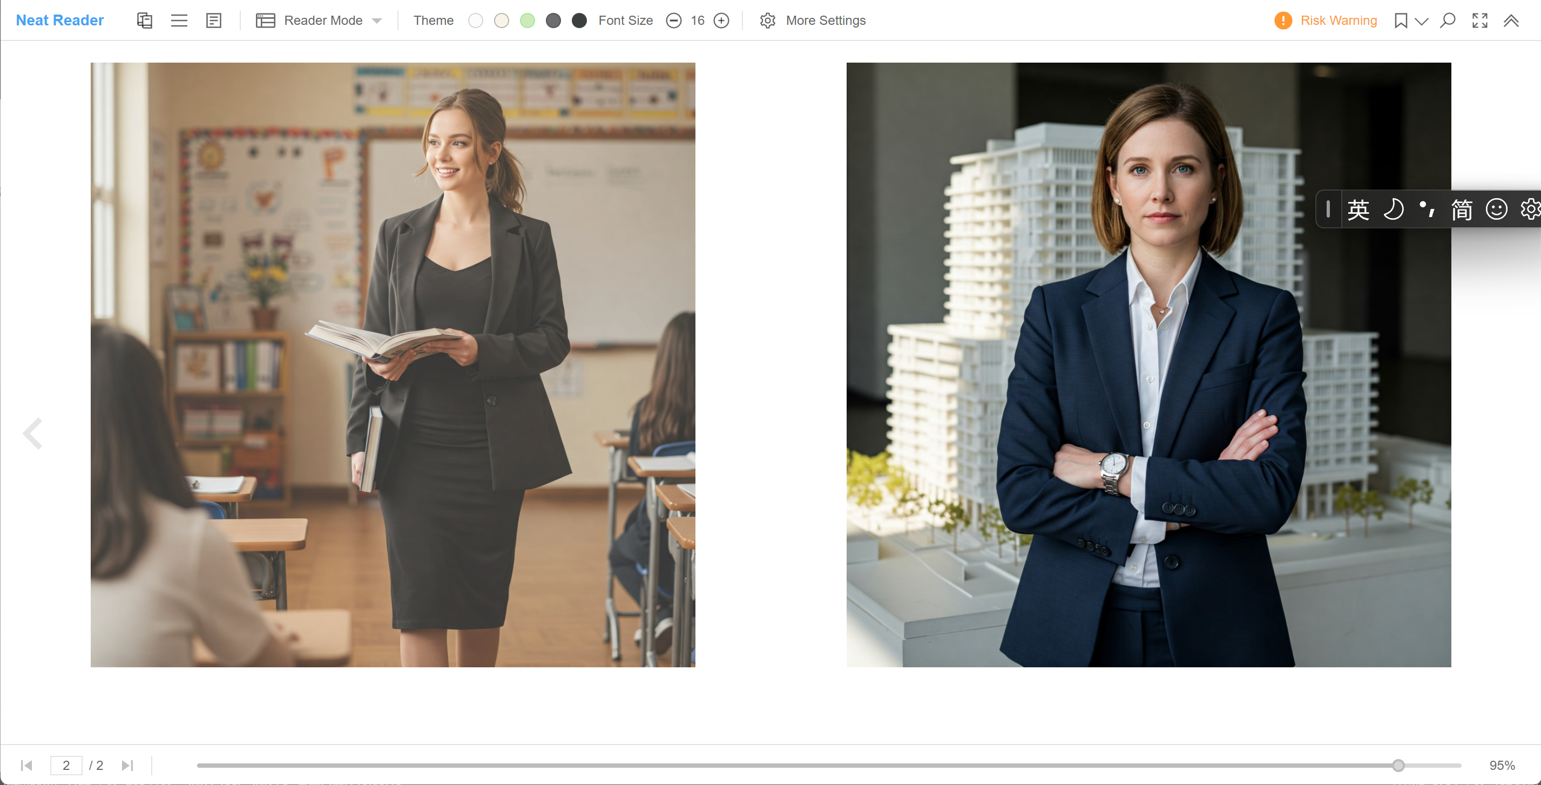1541x785 pixels.
Task: Click the library books icon
Action: 144,21
